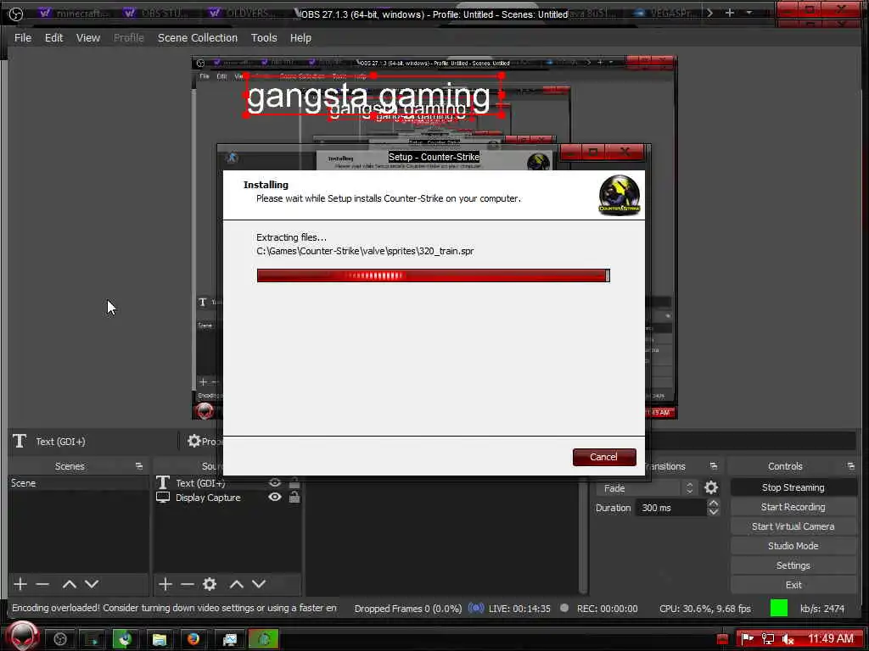Open File Explorer folder on the taskbar

[x=159, y=639]
